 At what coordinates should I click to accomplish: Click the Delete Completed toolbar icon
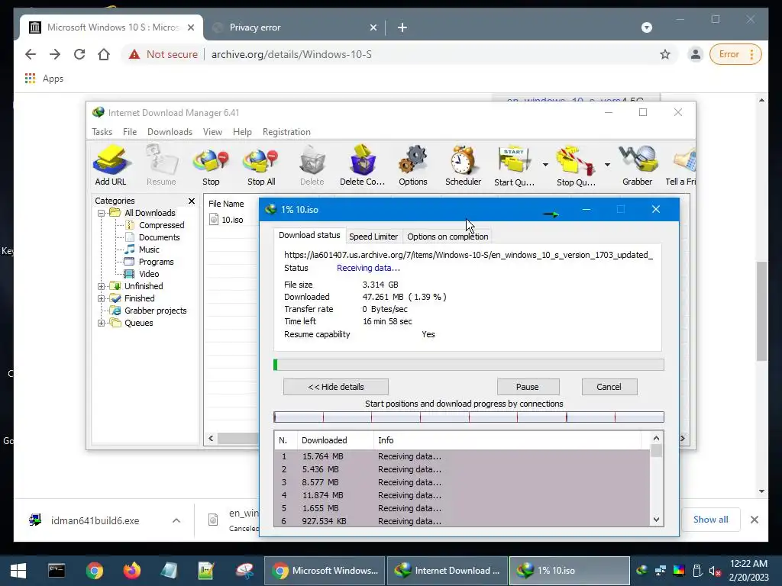click(x=362, y=166)
